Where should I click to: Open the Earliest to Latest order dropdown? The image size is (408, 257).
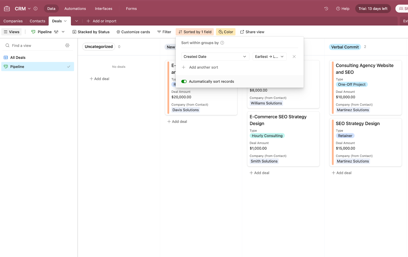pyautogui.click(x=270, y=57)
